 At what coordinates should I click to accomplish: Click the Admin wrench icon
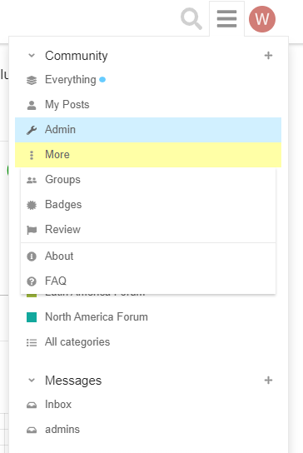pyautogui.click(x=32, y=130)
